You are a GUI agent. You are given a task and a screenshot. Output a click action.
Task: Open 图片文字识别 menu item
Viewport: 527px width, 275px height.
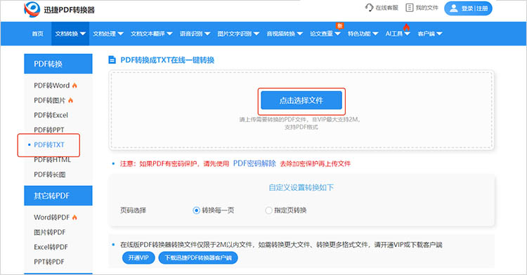(238, 34)
